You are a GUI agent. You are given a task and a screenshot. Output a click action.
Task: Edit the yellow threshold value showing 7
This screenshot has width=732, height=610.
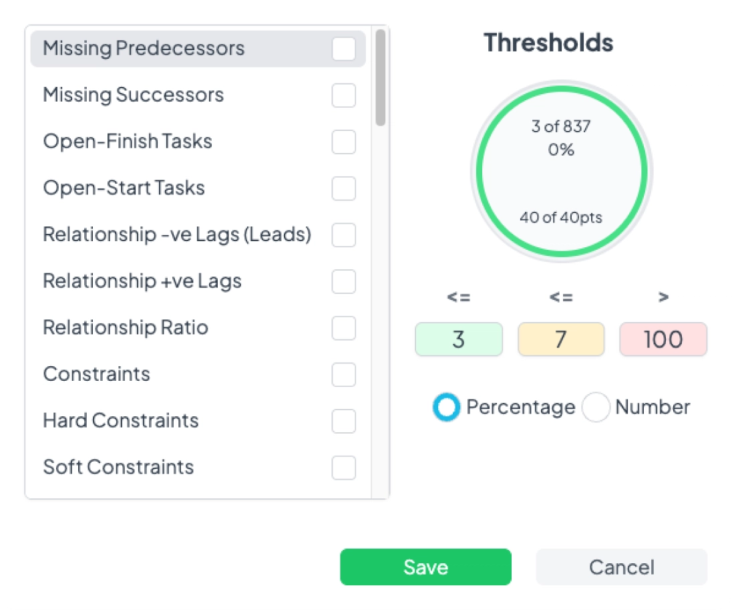[561, 339]
